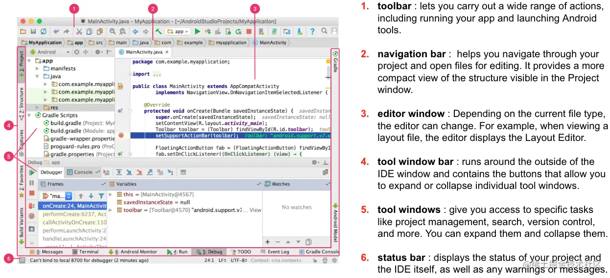Viewport: 610px width, 278px height.
Task: Select gradle-wrapper.properties in project tree
Action: 79,139
